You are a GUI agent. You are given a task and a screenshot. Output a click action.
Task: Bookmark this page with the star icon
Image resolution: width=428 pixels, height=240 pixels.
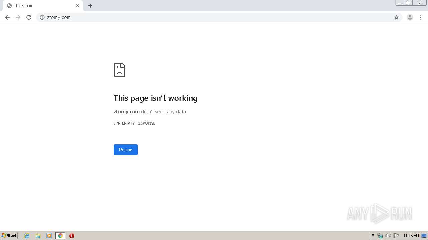pos(397,17)
